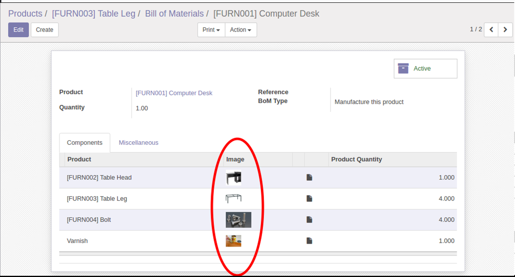Select the Varnish row text
The image size is (515, 277).
[77, 241]
